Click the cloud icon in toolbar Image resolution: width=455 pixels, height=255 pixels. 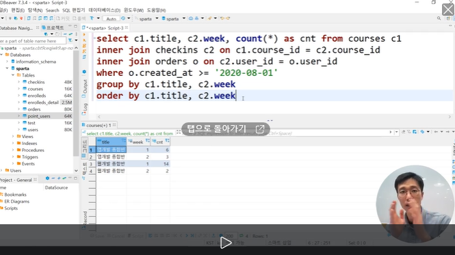(191, 18)
